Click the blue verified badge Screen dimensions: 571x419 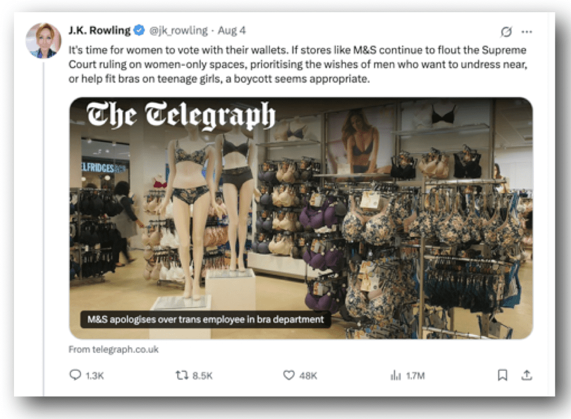pos(139,30)
